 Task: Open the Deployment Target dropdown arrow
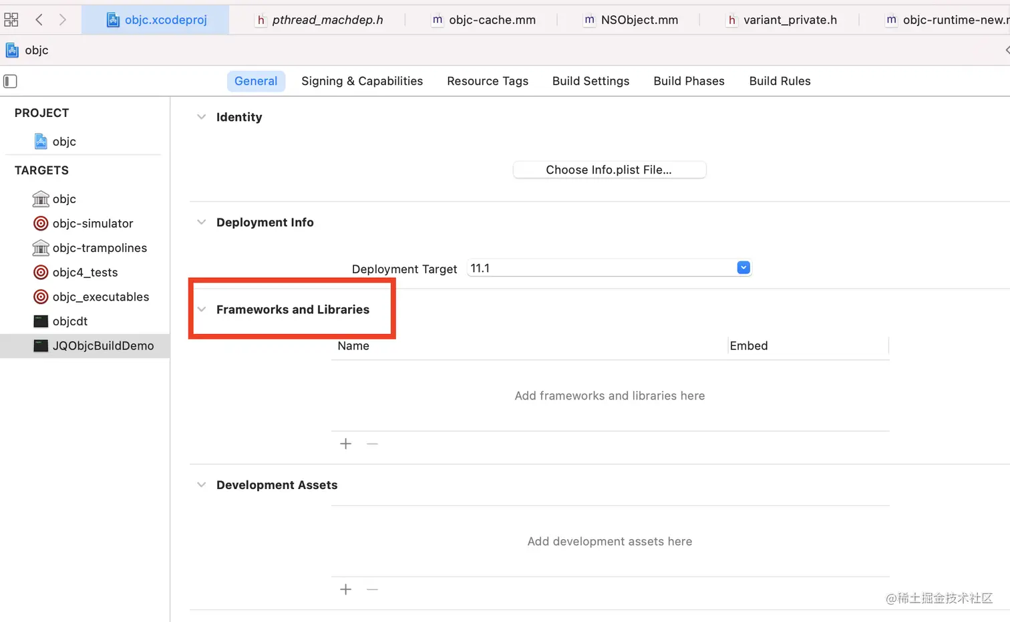tap(743, 268)
